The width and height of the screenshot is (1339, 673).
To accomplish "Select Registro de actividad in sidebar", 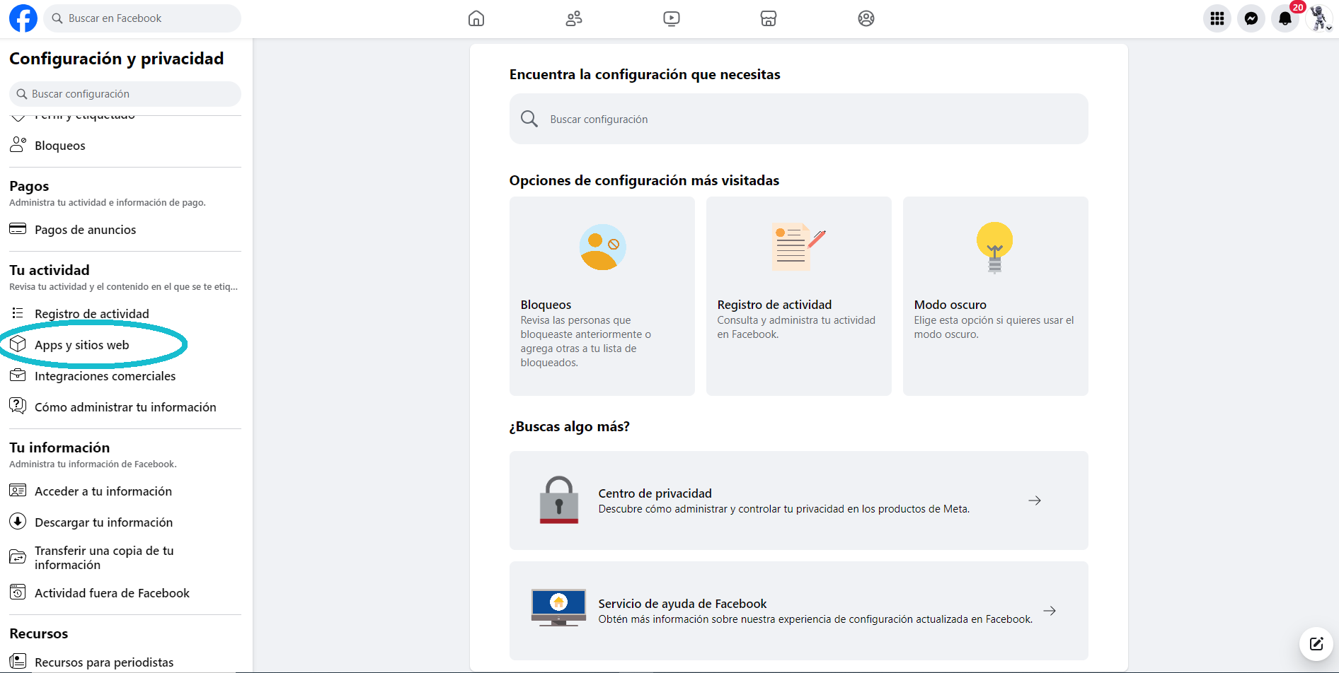I will coord(92,314).
